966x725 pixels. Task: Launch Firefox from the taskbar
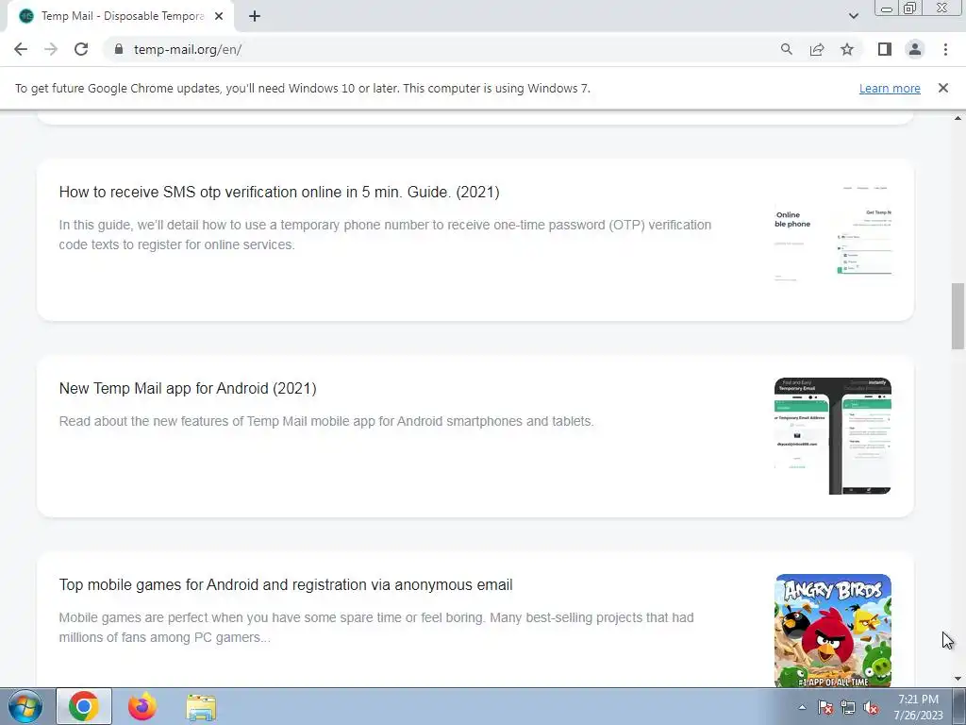tap(142, 706)
